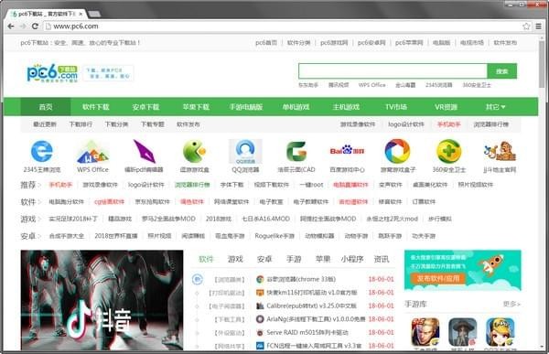Switch to the 软件 tab in the list panel
Viewport: 549px width, 354px height.
(x=206, y=259)
